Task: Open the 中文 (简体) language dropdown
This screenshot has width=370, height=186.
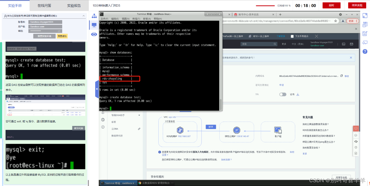Action: tap(298, 44)
